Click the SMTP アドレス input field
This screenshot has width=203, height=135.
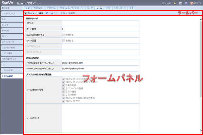tap(100, 23)
